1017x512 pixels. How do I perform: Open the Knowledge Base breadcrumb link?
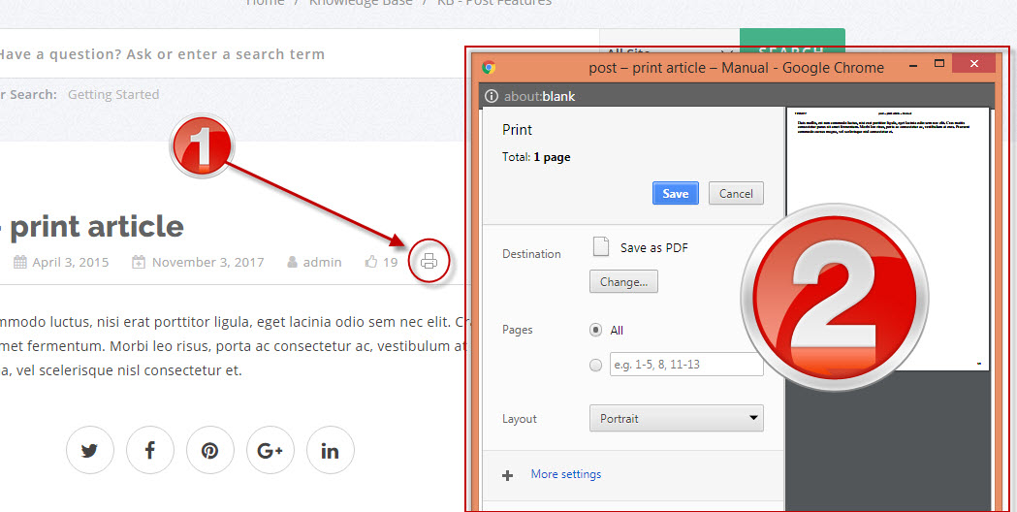click(361, 3)
